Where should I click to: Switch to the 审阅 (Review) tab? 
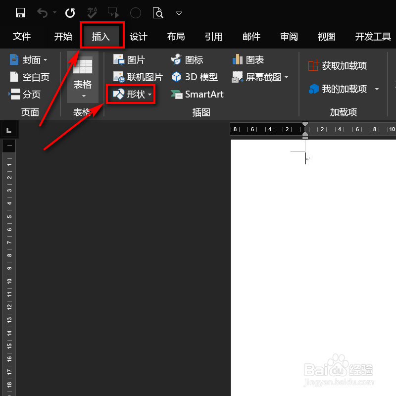(289, 37)
